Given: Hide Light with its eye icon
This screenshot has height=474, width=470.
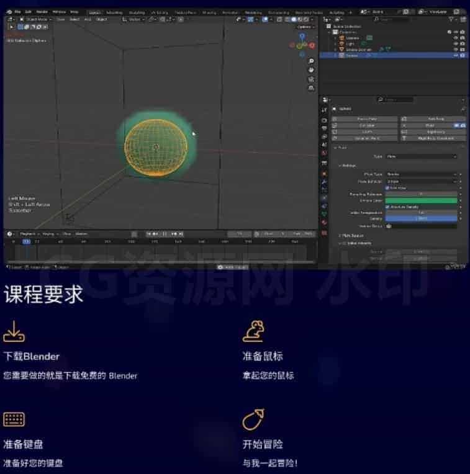Looking at the screenshot, I should point(456,44).
